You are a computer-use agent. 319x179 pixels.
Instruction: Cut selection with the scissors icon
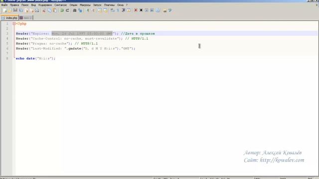pos(44,10)
